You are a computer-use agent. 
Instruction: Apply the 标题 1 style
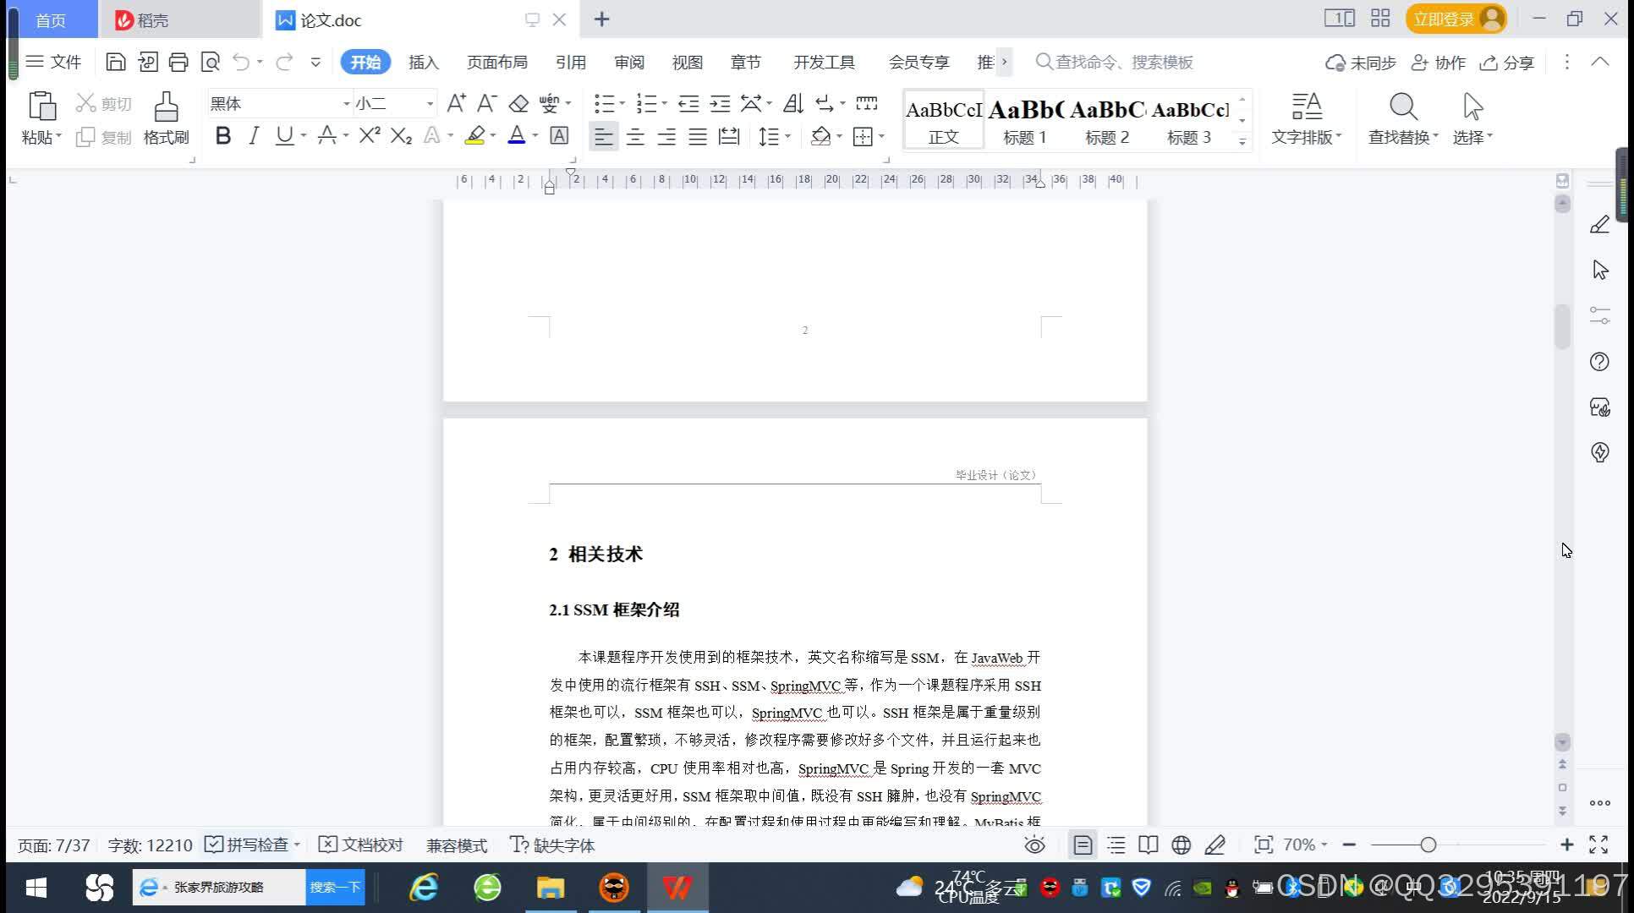pyautogui.click(x=1025, y=120)
